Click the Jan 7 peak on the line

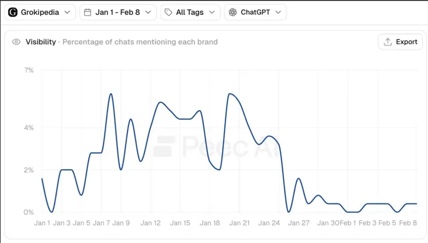(x=111, y=94)
